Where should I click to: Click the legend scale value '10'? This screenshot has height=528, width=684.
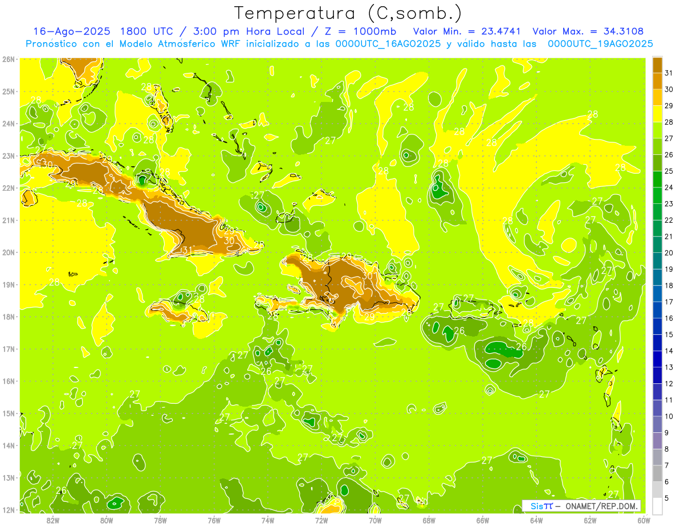tap(669, 416)
